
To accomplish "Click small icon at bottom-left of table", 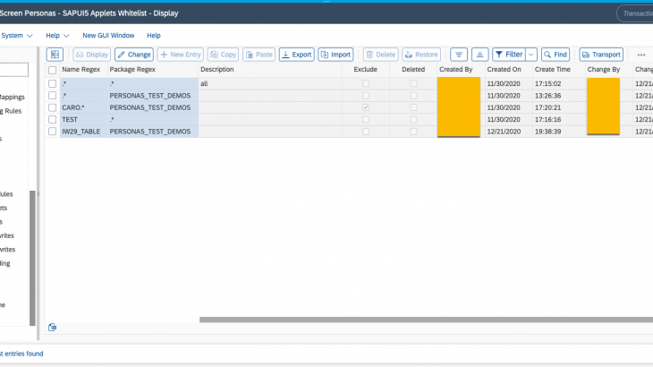I will (53, 328).
